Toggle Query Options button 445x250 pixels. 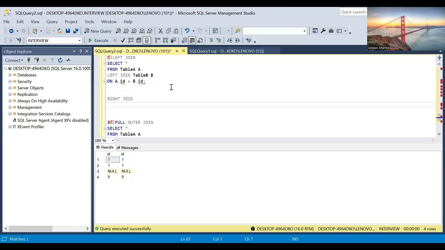pos(139,40)
